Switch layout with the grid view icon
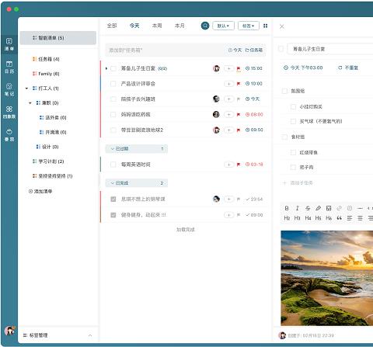The height and width of the screenshot is (347, 373). click(x=265, y=26)
